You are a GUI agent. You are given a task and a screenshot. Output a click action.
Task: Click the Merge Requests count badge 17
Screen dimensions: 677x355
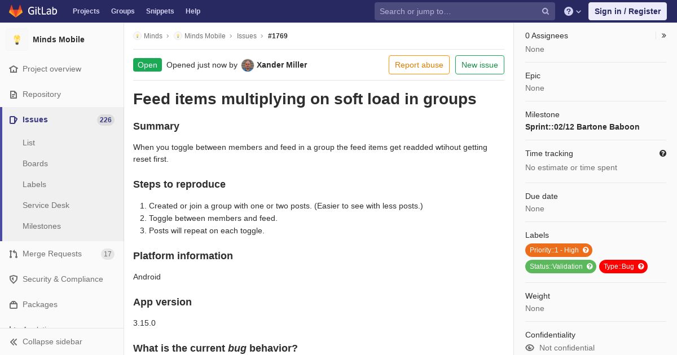coord(108,254)
